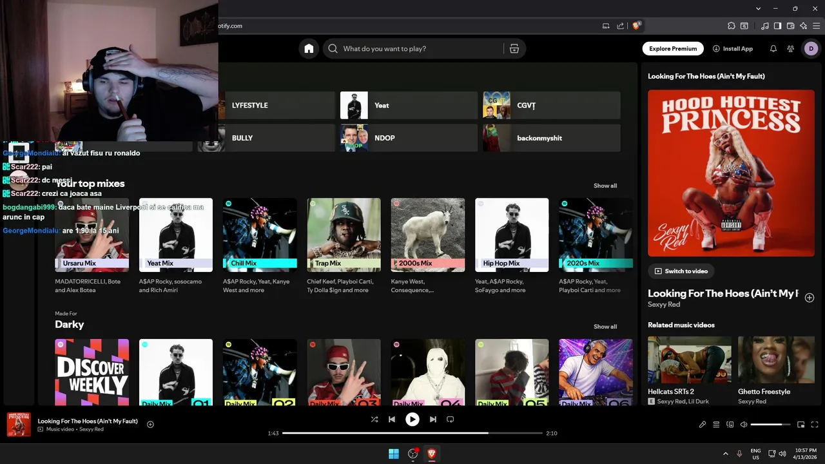
Task: Open Brave main hamburger menu
Action: [x=816, y=26]
